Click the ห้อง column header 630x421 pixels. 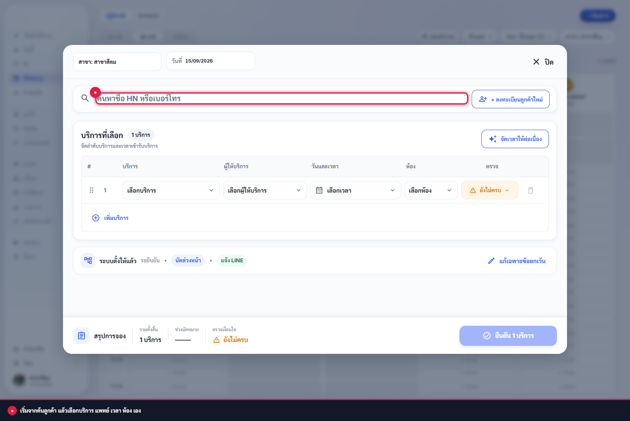tap(411, 167)
